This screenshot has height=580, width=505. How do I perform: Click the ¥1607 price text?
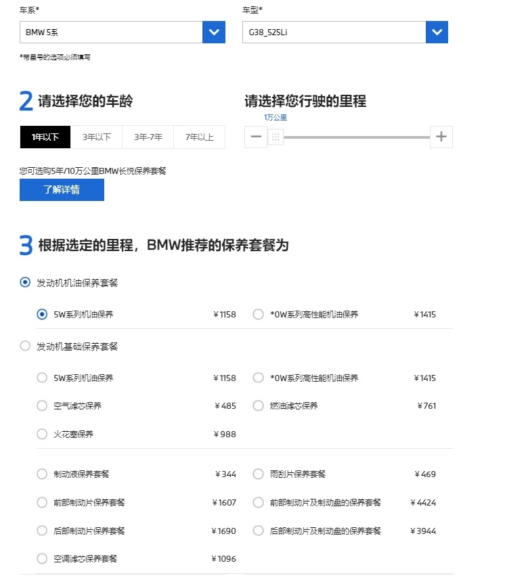(224, 502)
